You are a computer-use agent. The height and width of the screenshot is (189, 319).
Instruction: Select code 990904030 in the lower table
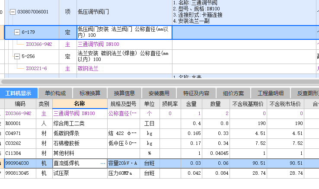click(17, 163)
